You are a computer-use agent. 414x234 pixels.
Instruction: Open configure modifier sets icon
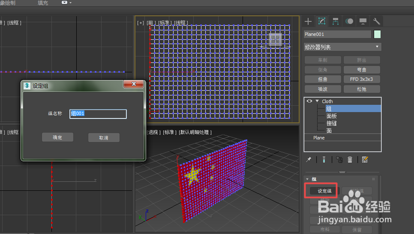[x=365, y=160]
